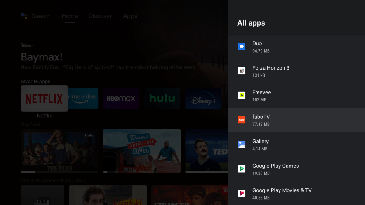365x205 pixels.
Task: Click the Disney+ logo above Baymax!
Action: coord(27,46)
